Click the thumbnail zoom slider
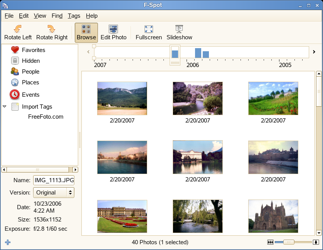Viewport: 323px width, 250px height. tap(289, 242)
